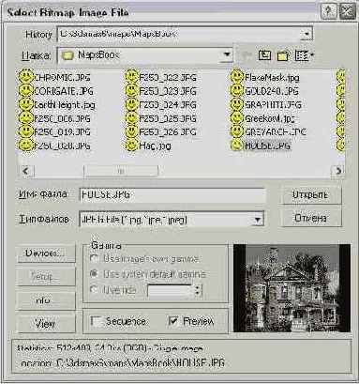Select the Override gamma option
The width and height of the screenshot is (359, 384).
tap(94, 289)
